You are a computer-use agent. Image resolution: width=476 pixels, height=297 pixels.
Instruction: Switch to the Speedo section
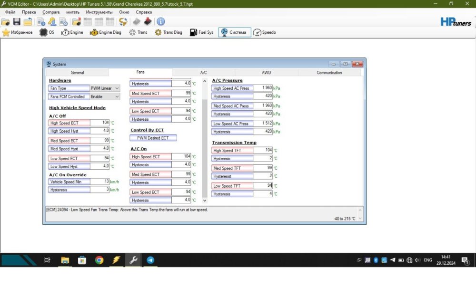click(264, 32)
